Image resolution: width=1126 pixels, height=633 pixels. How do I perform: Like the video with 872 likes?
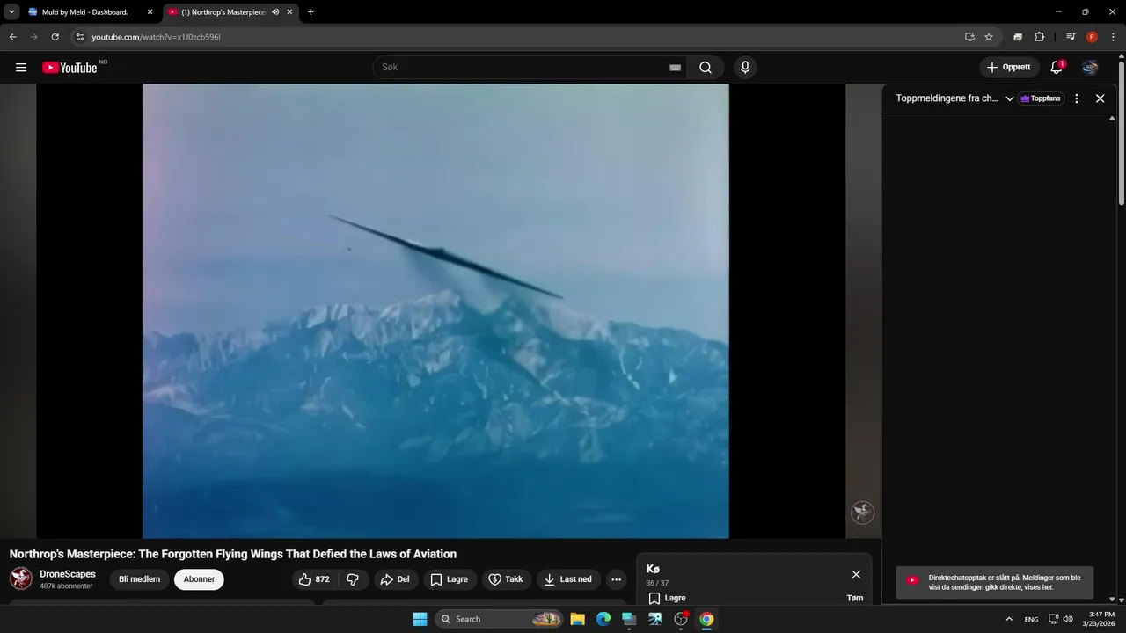[314, 579]
